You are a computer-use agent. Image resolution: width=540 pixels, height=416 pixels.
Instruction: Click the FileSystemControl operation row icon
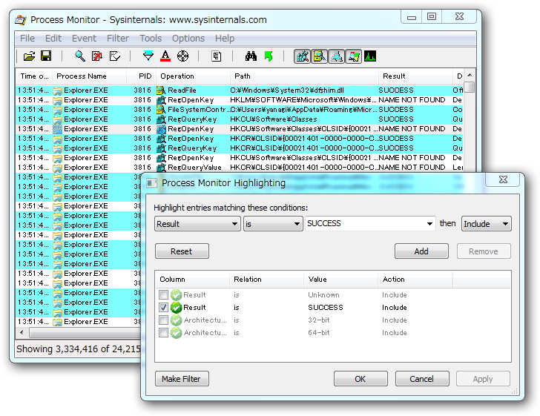161,110
